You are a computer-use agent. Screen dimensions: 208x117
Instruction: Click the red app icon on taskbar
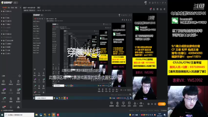(x=58, y=115)
